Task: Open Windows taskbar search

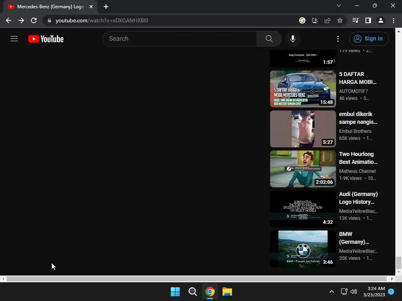Action: [192, 292]
